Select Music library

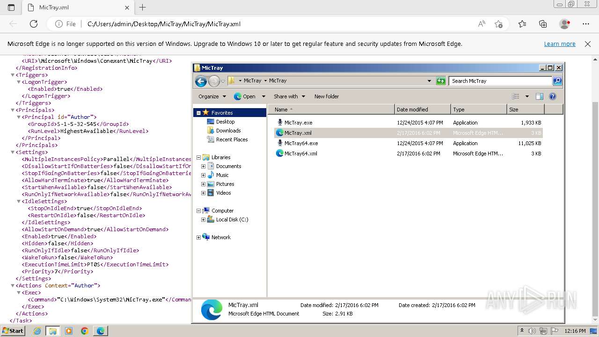pos(222,175)
